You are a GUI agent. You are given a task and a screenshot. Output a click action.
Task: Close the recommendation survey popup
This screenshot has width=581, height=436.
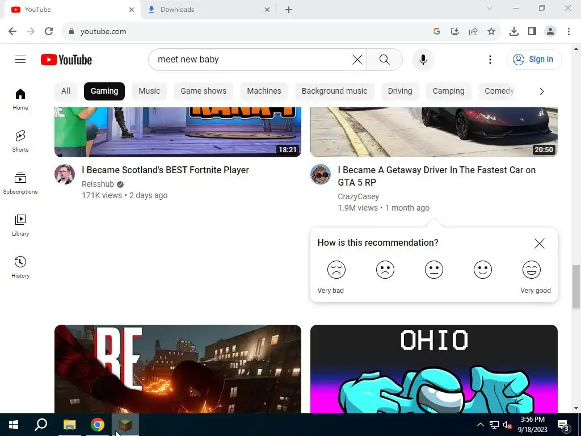coord(540,243)
